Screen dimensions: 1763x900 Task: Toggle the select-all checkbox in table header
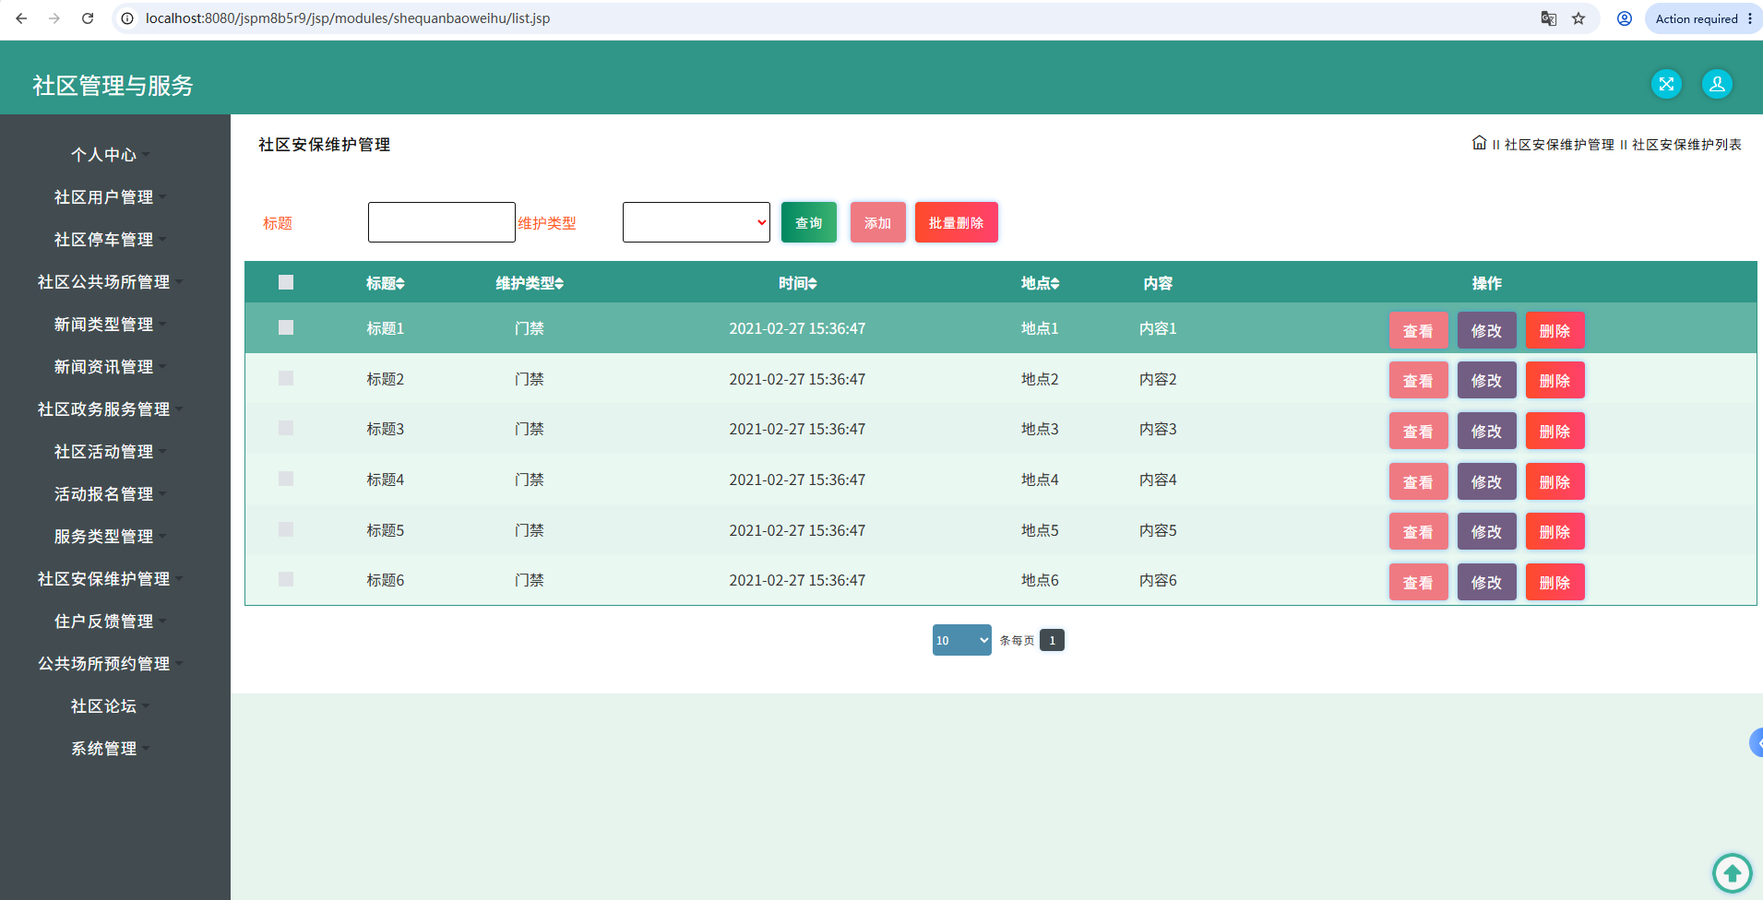coord(286,282)
